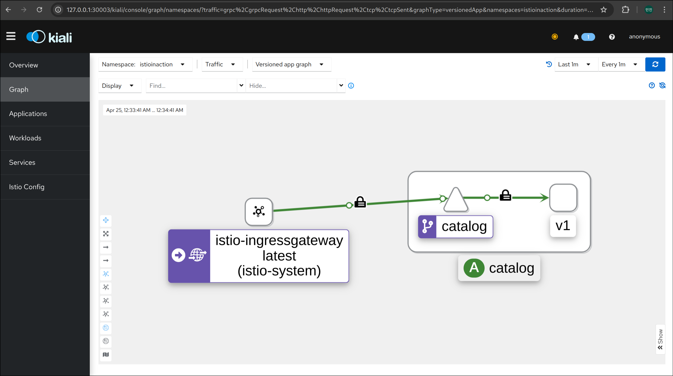This screenshot has width=673, height=376.
Task: Open the Find/Hide info tooltip icon
Action: tap(351, 86)
